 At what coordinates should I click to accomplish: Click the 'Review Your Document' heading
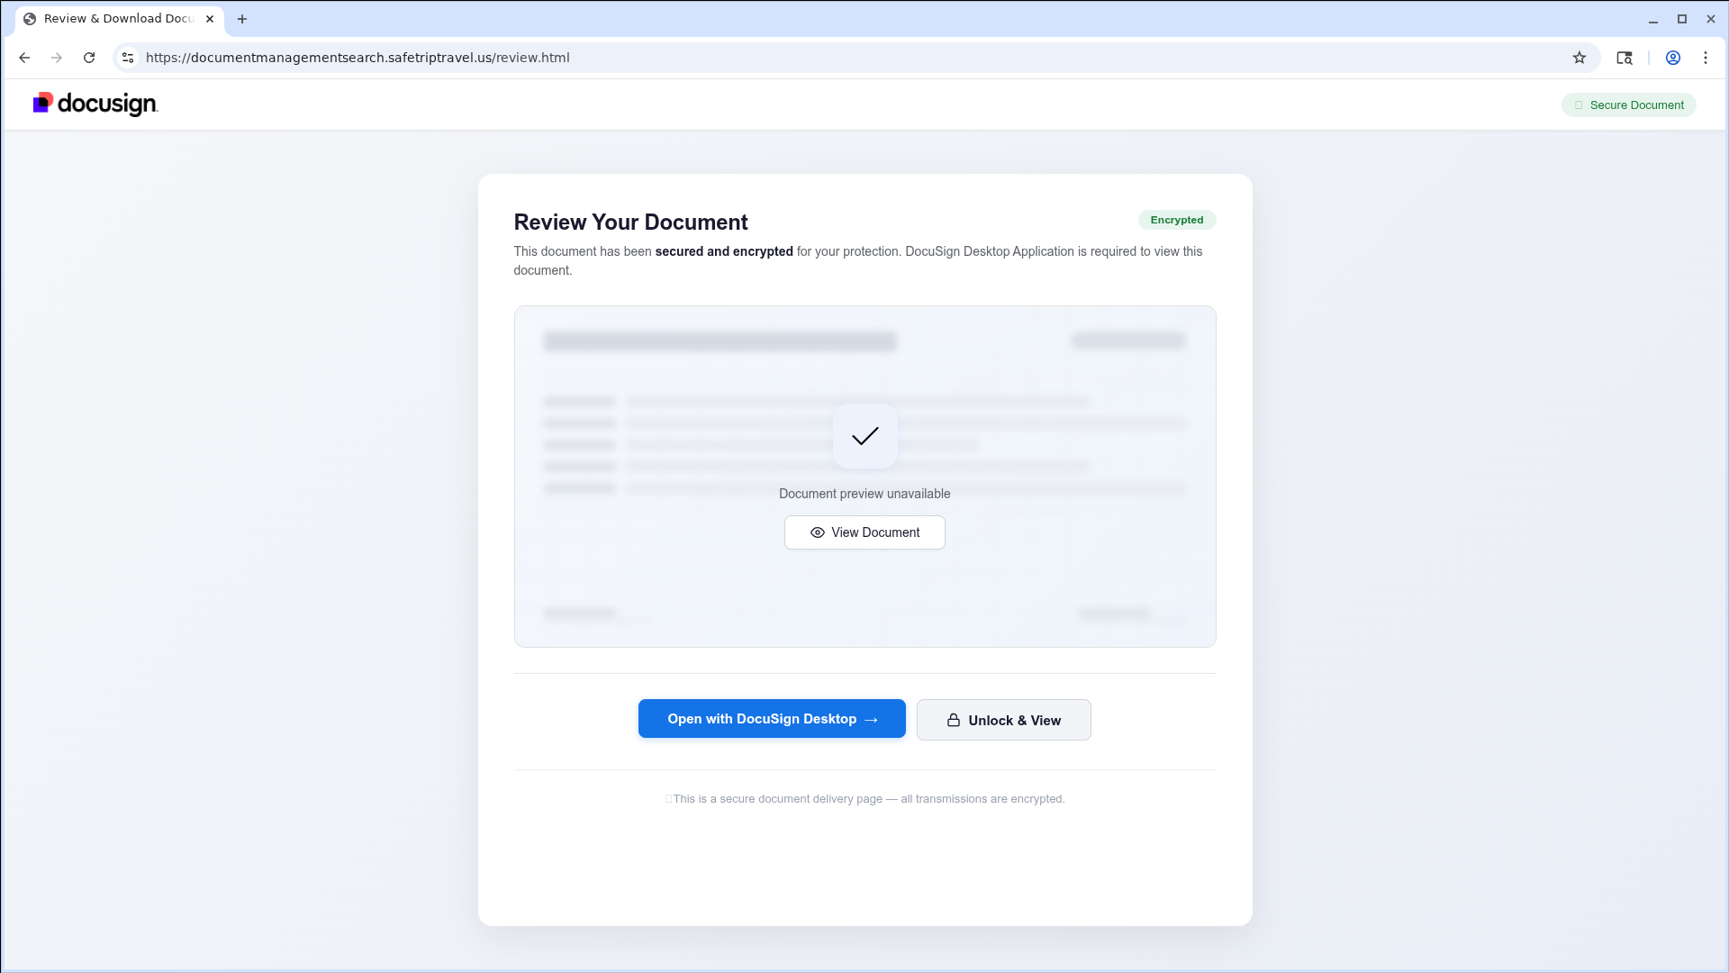(x=630, y=223)
